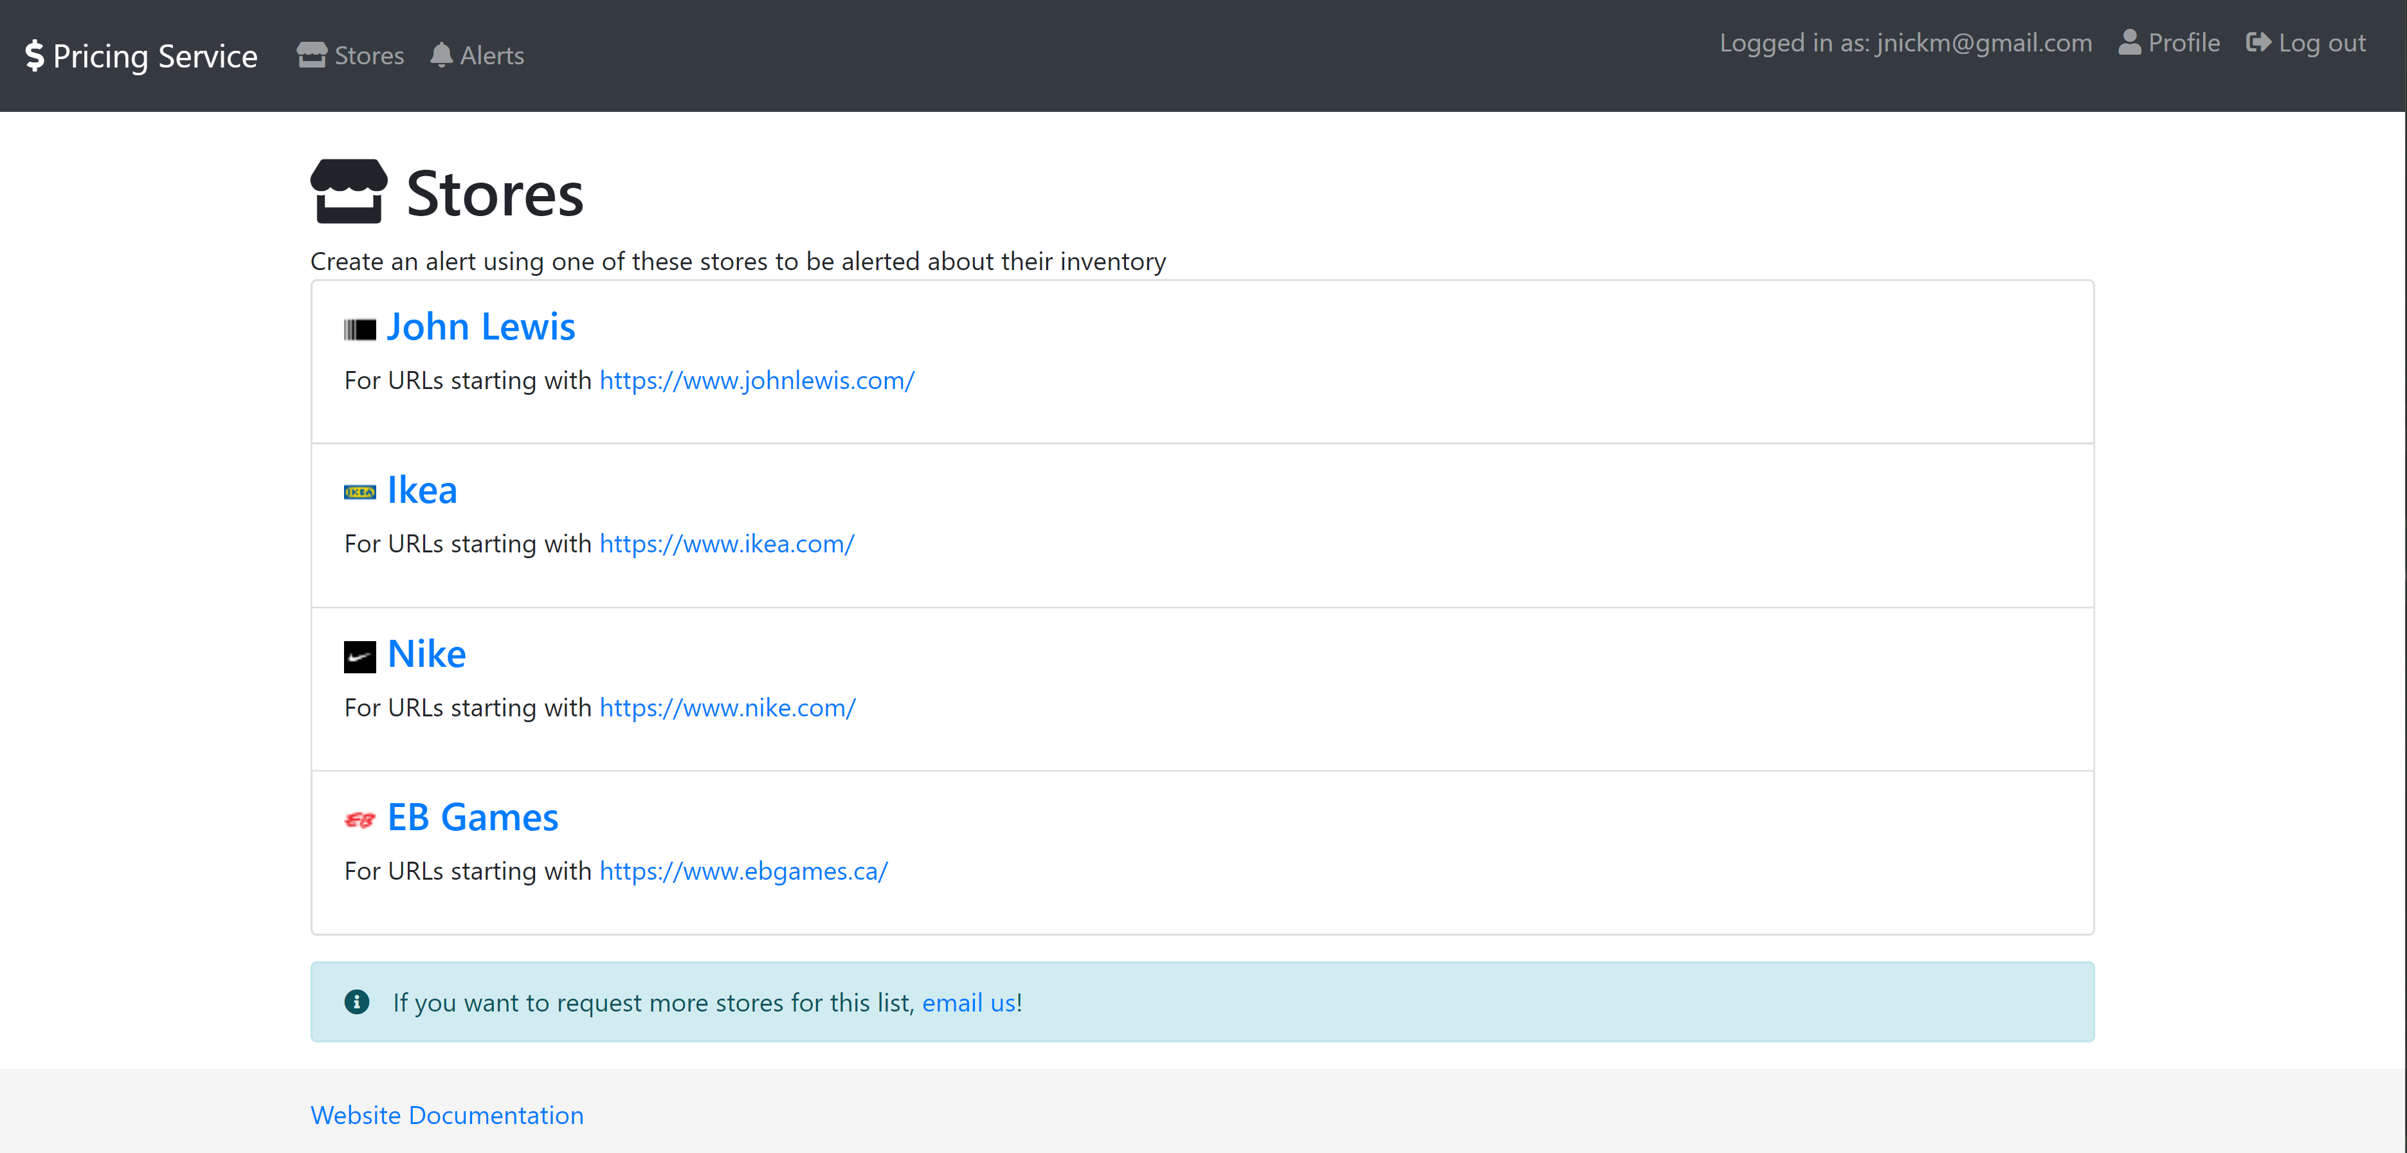Click the Nike store icon
This screenshot has width=2407, height=1153.
pyautogui.click(x=361, y=653)
